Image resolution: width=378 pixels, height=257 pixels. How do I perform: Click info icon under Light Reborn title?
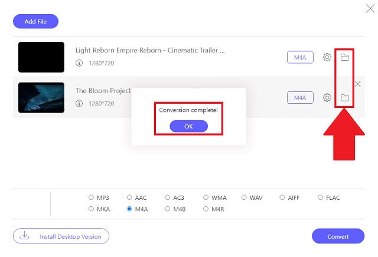(79, 63)
